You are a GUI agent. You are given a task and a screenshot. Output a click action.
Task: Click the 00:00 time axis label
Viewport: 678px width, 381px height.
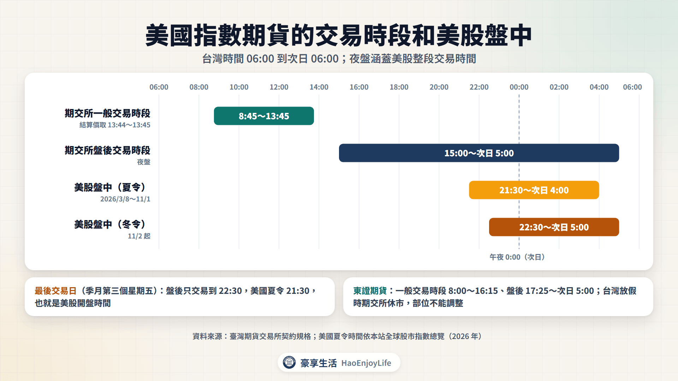pos(519,87)
